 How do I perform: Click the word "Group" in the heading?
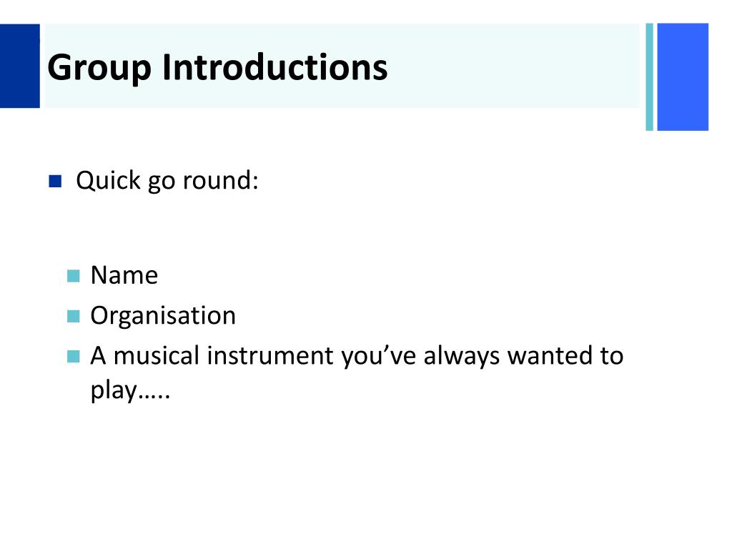tap(99, 69)
